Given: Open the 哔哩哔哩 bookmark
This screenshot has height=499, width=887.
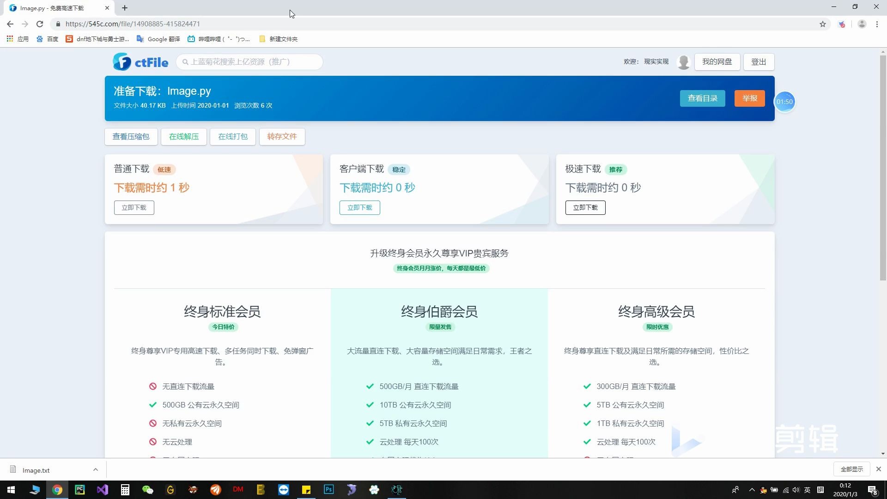Looking at the screenshot, I should 219,39.
